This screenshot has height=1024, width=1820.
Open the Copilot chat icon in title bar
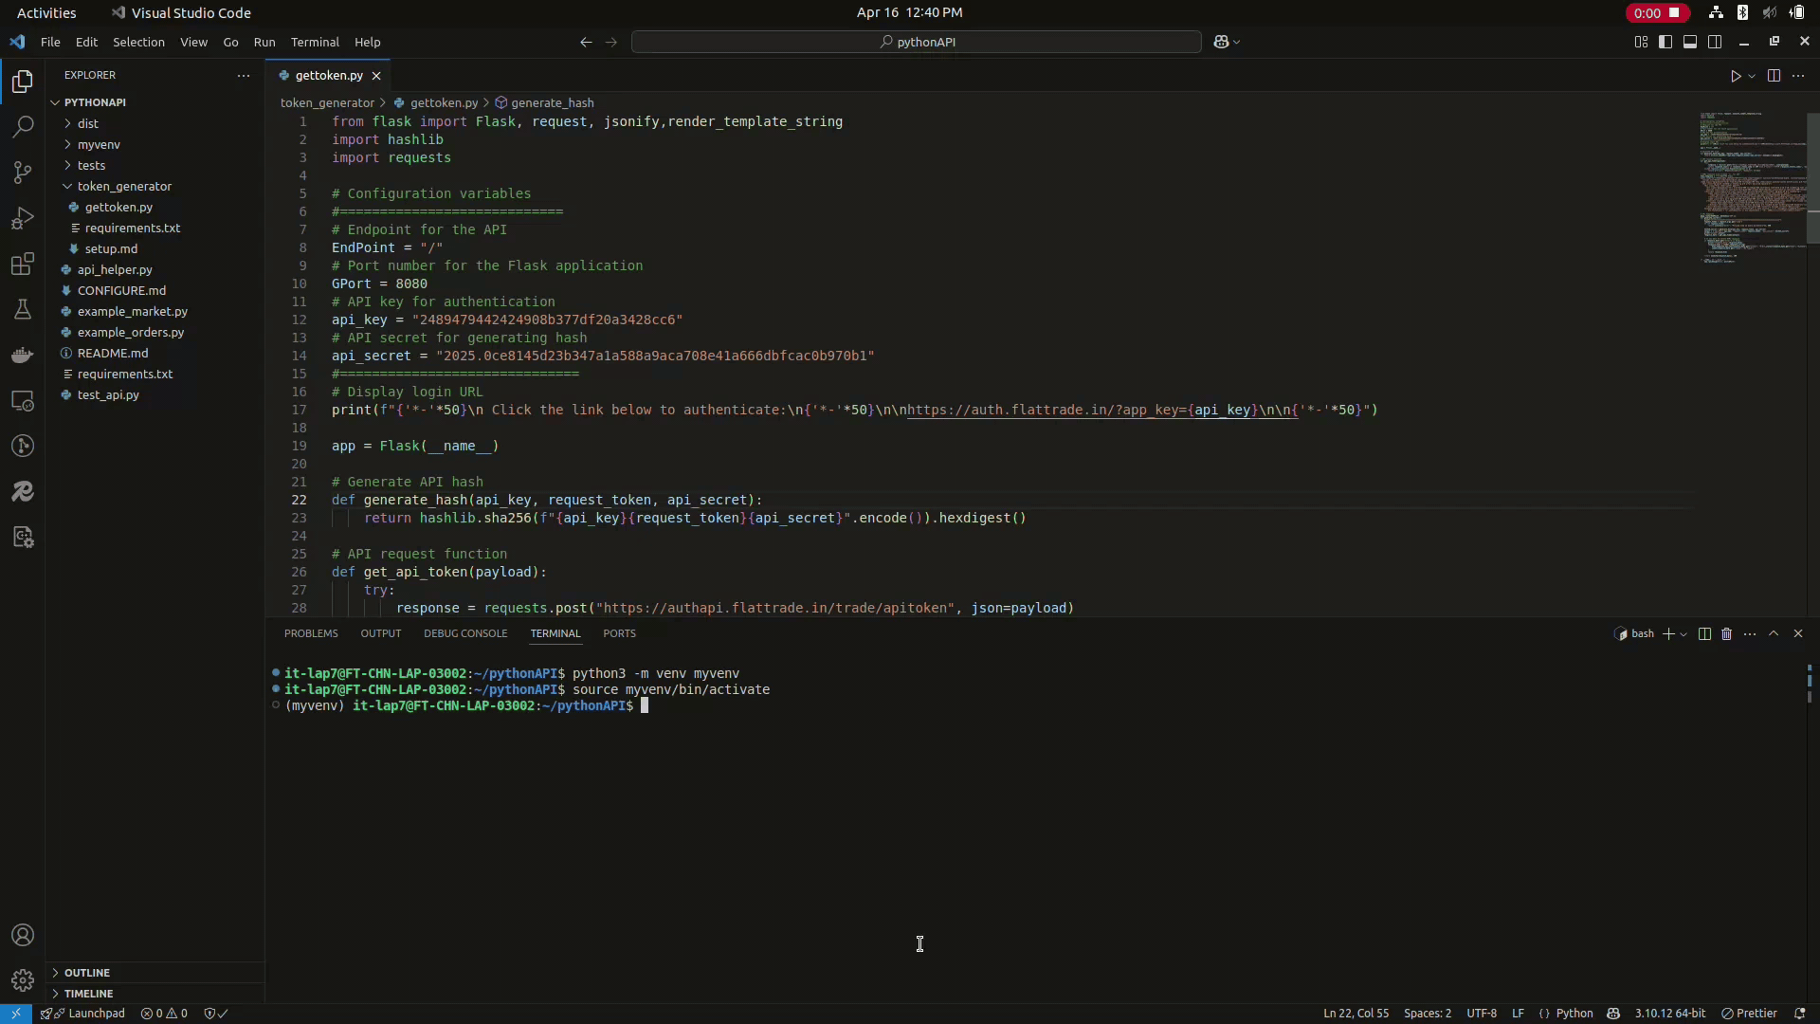1221,42
